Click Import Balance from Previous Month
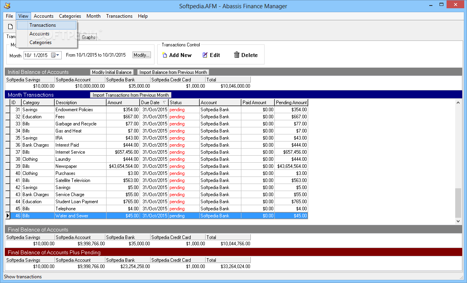Image resolution: width=467 pixels, height=283 pixels. [x=173, y=72]
